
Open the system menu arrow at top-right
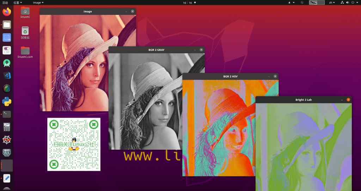click(x=357, y=3)
